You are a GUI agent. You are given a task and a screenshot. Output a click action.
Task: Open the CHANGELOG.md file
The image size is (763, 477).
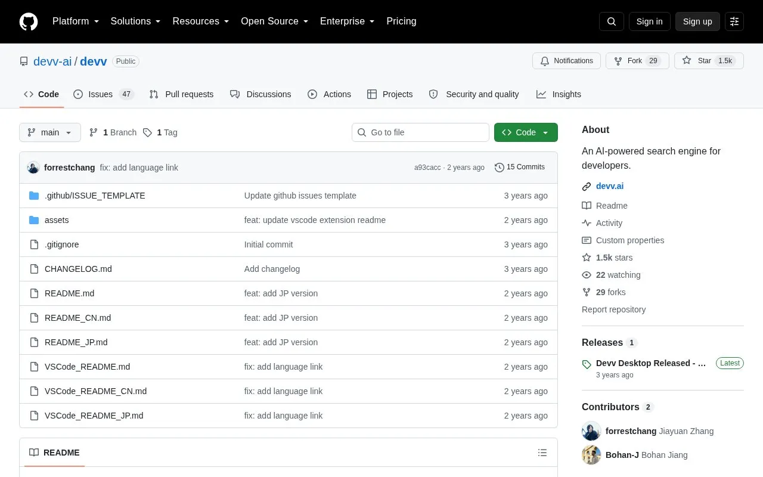(78, 269)
